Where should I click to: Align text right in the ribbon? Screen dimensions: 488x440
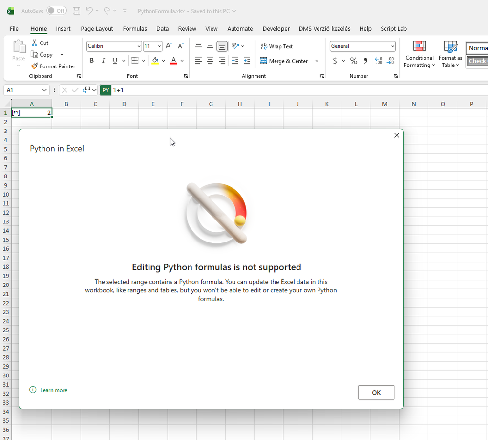point(222,61)
